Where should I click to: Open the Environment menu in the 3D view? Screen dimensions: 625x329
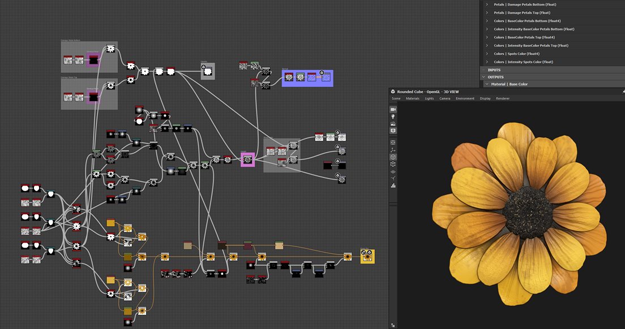click(465, 98)
